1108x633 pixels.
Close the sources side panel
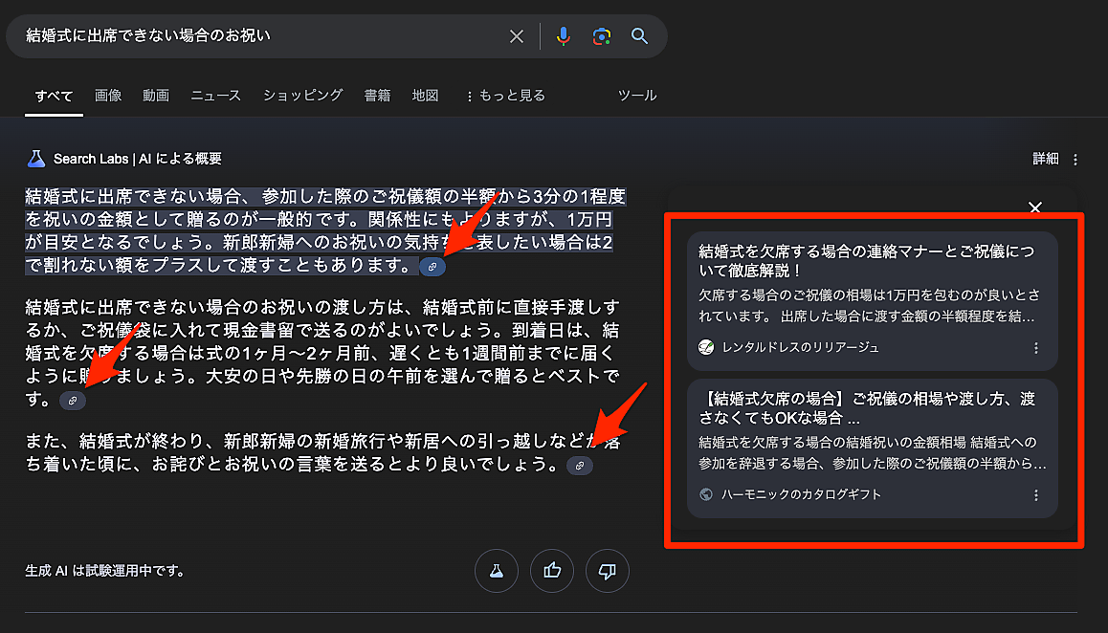click(1035, 207)
